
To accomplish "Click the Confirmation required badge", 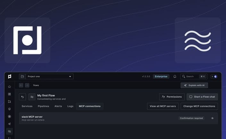I will pos(191,118).
